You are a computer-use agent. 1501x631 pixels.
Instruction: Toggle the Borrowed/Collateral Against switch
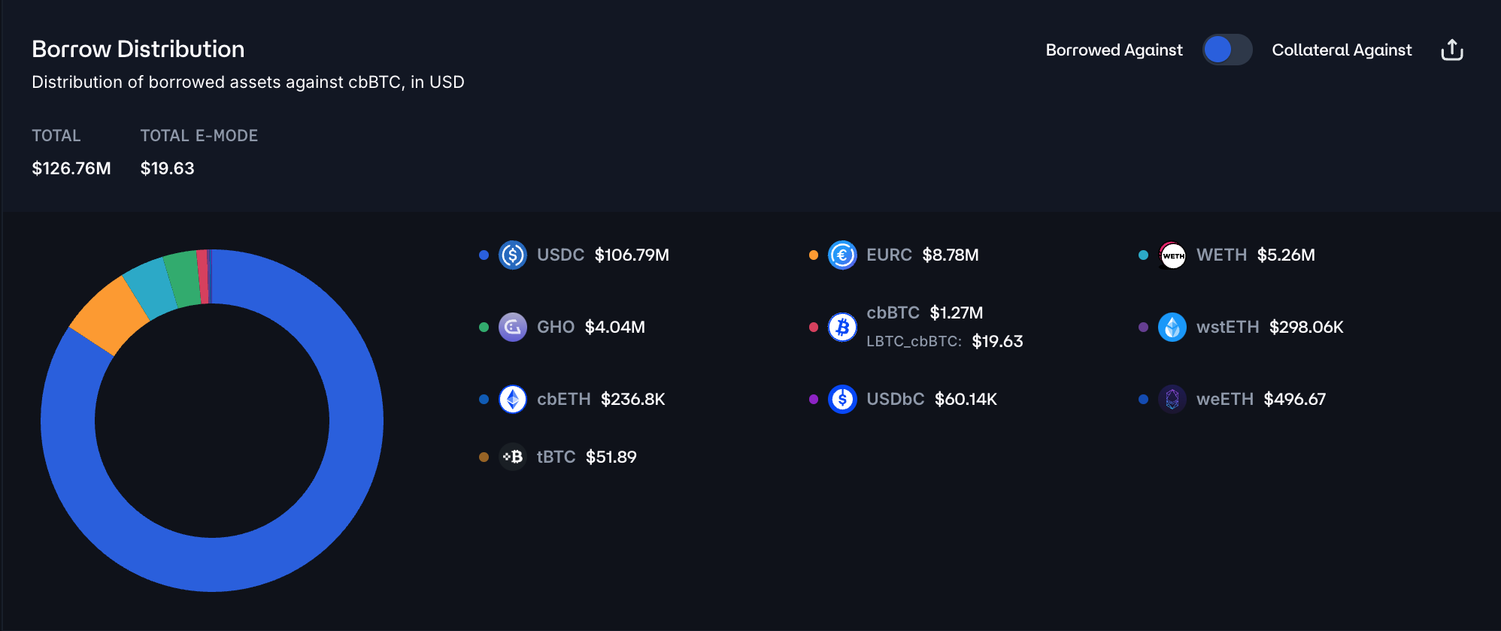pyautogui.click(x=1227, y=50)
